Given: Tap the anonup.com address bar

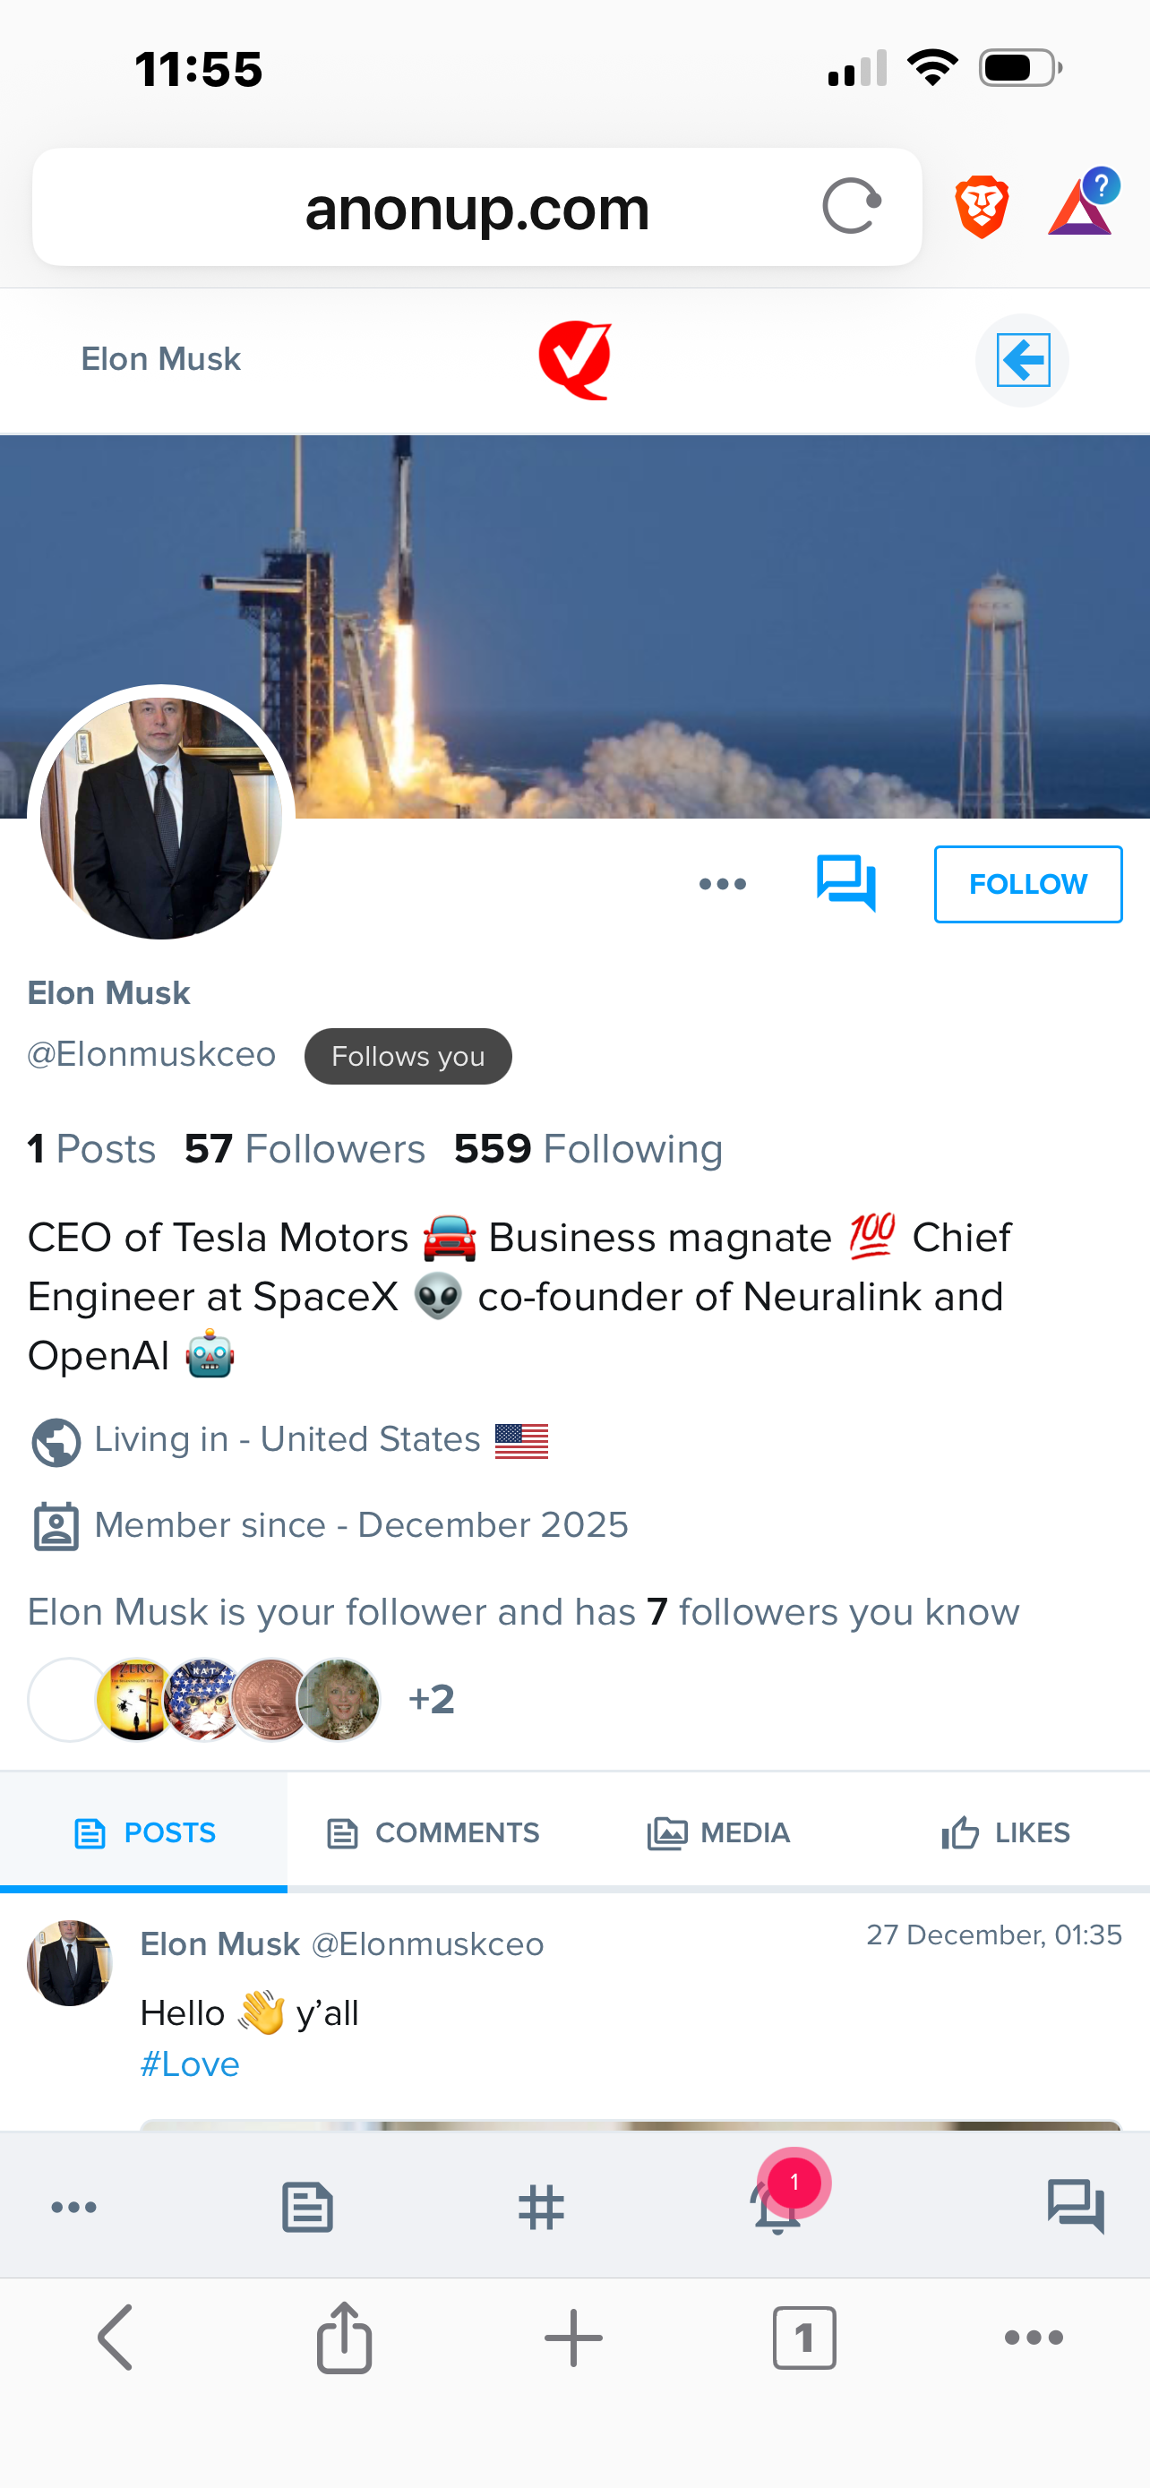Looking at the screenshot, I should [x=477, y=209].
